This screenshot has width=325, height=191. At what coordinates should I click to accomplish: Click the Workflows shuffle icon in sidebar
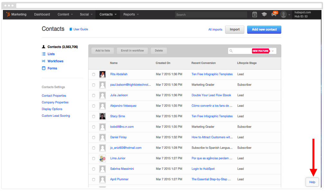(44, 61)
